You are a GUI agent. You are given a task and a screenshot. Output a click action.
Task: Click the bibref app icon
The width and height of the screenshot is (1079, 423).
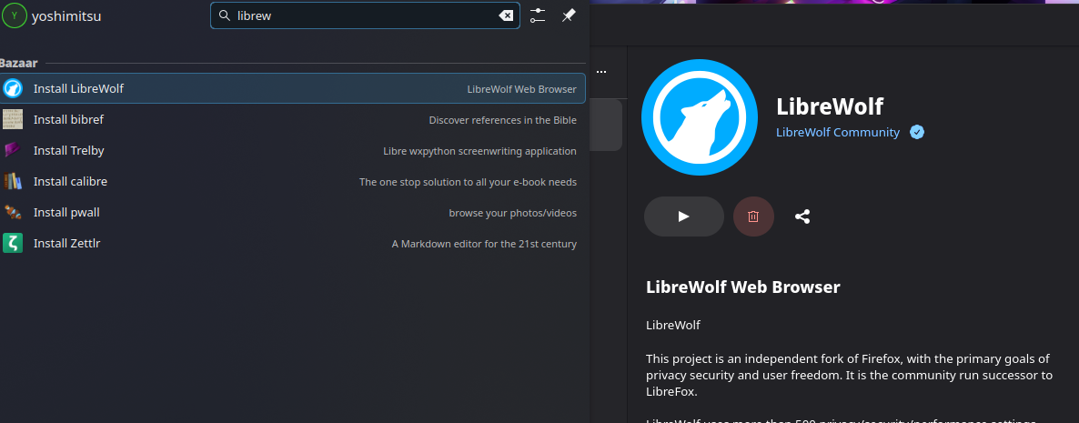pos(13,119)
